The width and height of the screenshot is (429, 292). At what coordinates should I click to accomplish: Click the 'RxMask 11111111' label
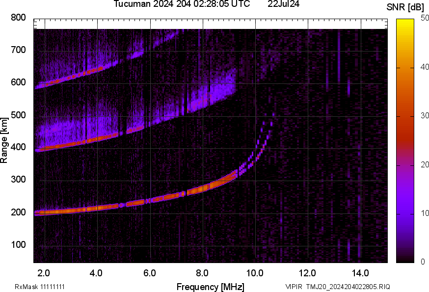coord(40,287)
